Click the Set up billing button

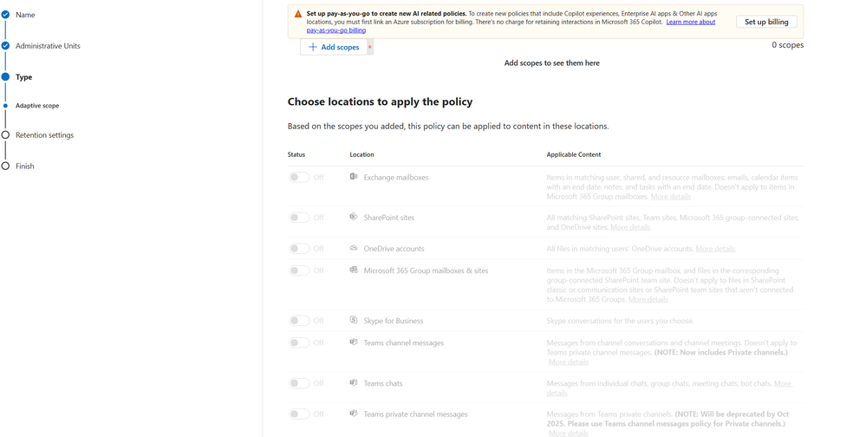[766, 22]
